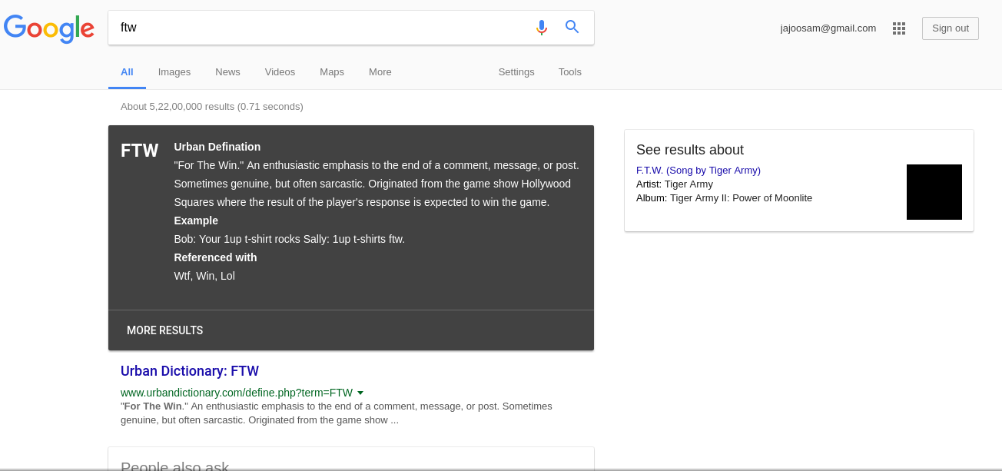Open the Google apps grid icon
1002x471 pixels.
click(x=899, y=28)
